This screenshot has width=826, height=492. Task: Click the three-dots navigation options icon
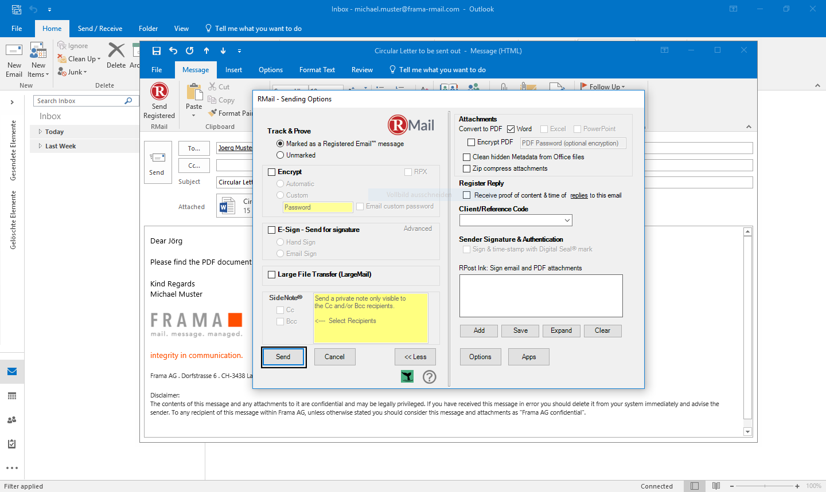pyautogui.click(x=12, y=468)
